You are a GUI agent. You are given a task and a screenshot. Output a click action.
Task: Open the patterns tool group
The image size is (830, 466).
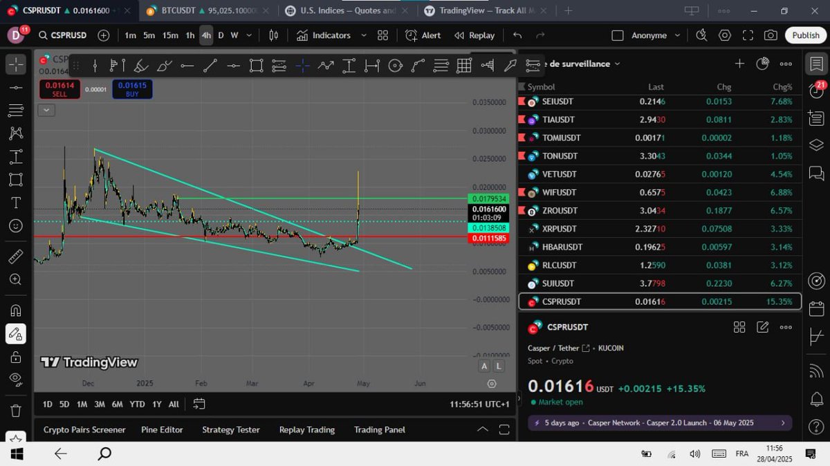tap(15, 133)
